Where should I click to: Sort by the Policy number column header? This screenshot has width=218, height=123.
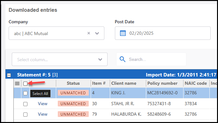tap(162, 83)
